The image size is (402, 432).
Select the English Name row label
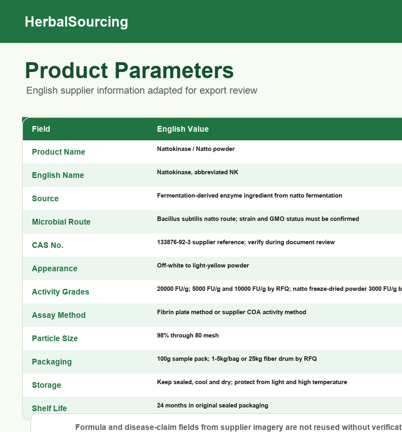tap(58, 175)
